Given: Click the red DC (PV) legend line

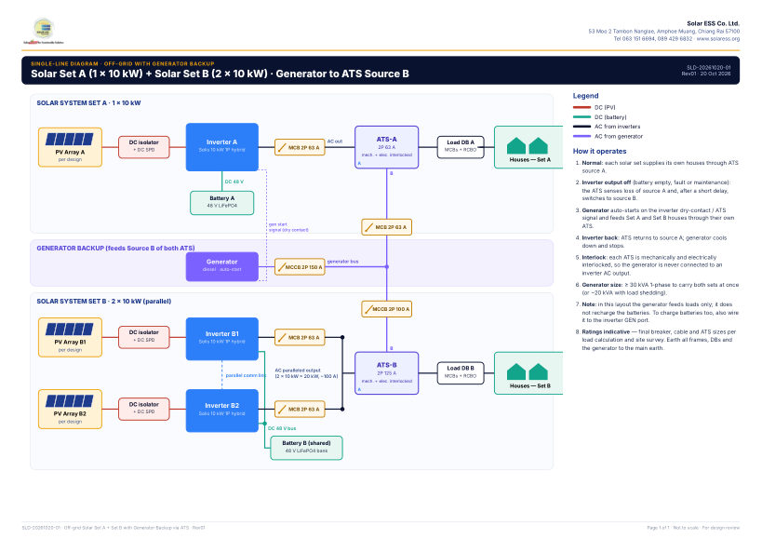Looking at the screenshot, I should pyautogui.click(x=582, y=107).
